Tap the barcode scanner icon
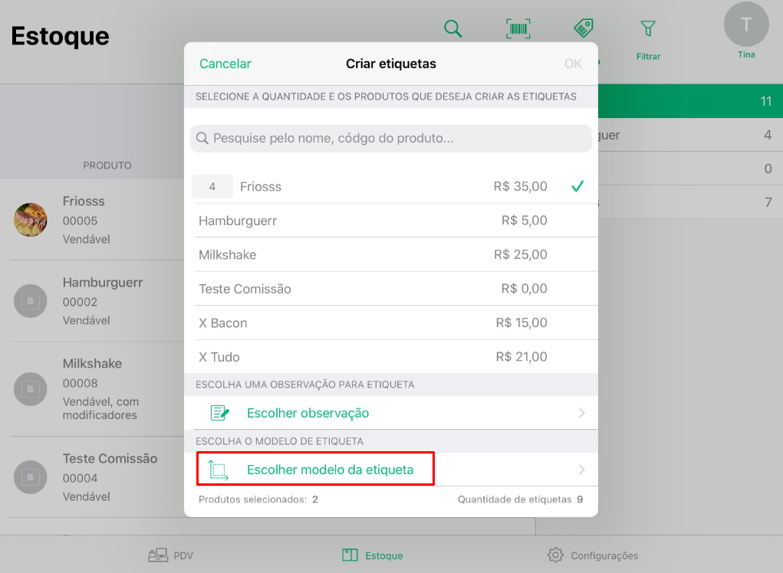This screenshot has width=783, height=573. point(518,28)
